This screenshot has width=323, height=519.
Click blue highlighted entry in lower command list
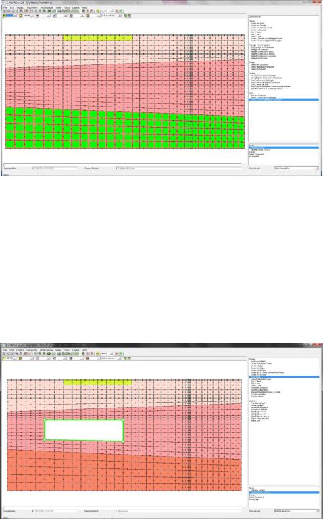click(284, 377)
